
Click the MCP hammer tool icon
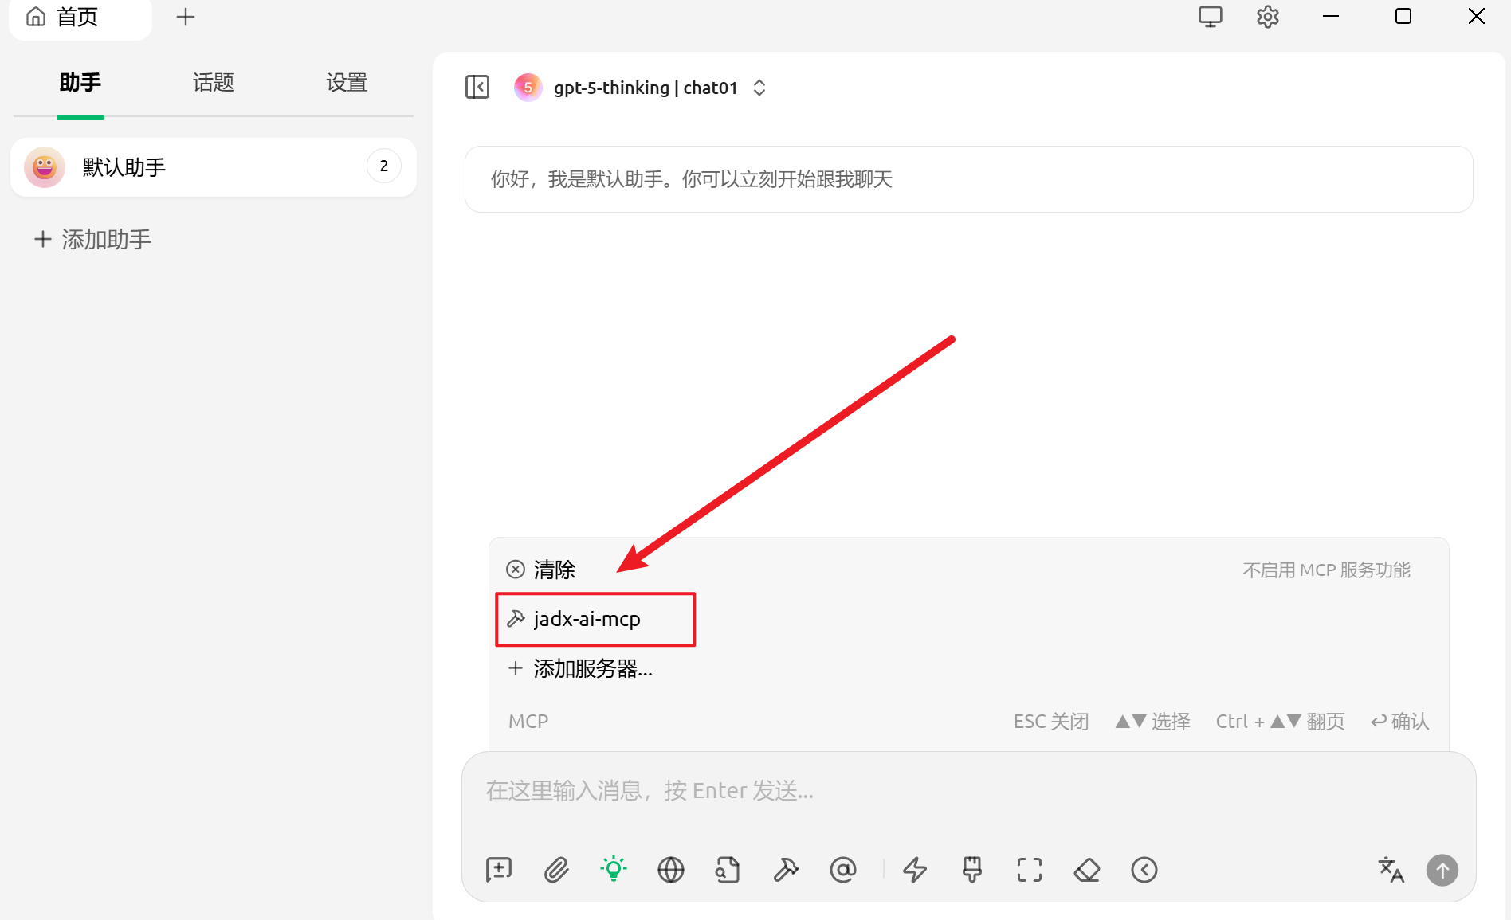click(x=786, y=870)
